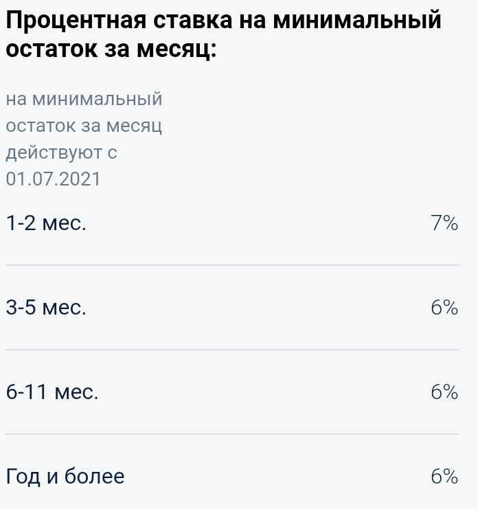478x509 pixels.
Task: Click the heading word 'месяц:'
Action: point(177,49)
